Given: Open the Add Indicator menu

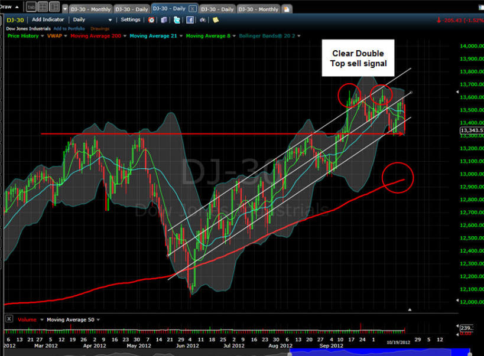Looking at the screenshot, I should pos(48,19).
